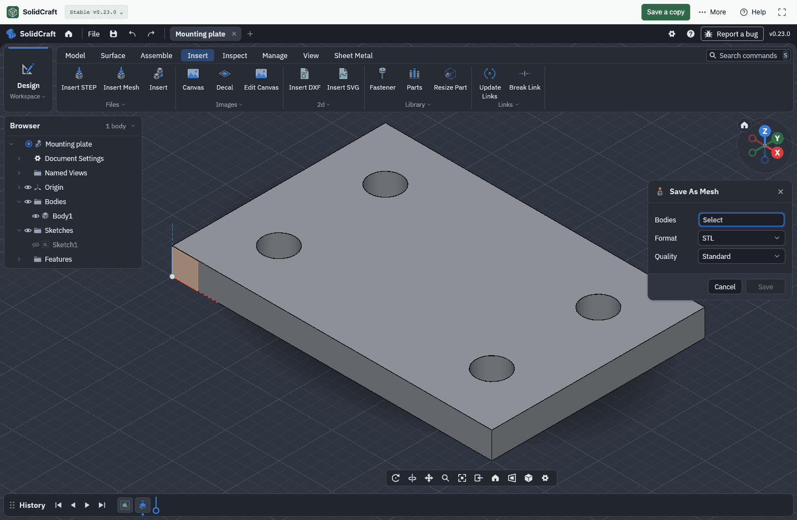This screenshot has width=797, height=520.
Task: Hide Body1 using its eye icon
Action: (35, 216)
